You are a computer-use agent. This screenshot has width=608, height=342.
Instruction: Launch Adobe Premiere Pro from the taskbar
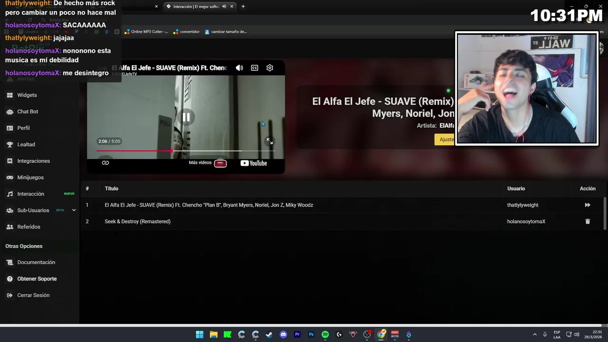[x=297, y=334]
